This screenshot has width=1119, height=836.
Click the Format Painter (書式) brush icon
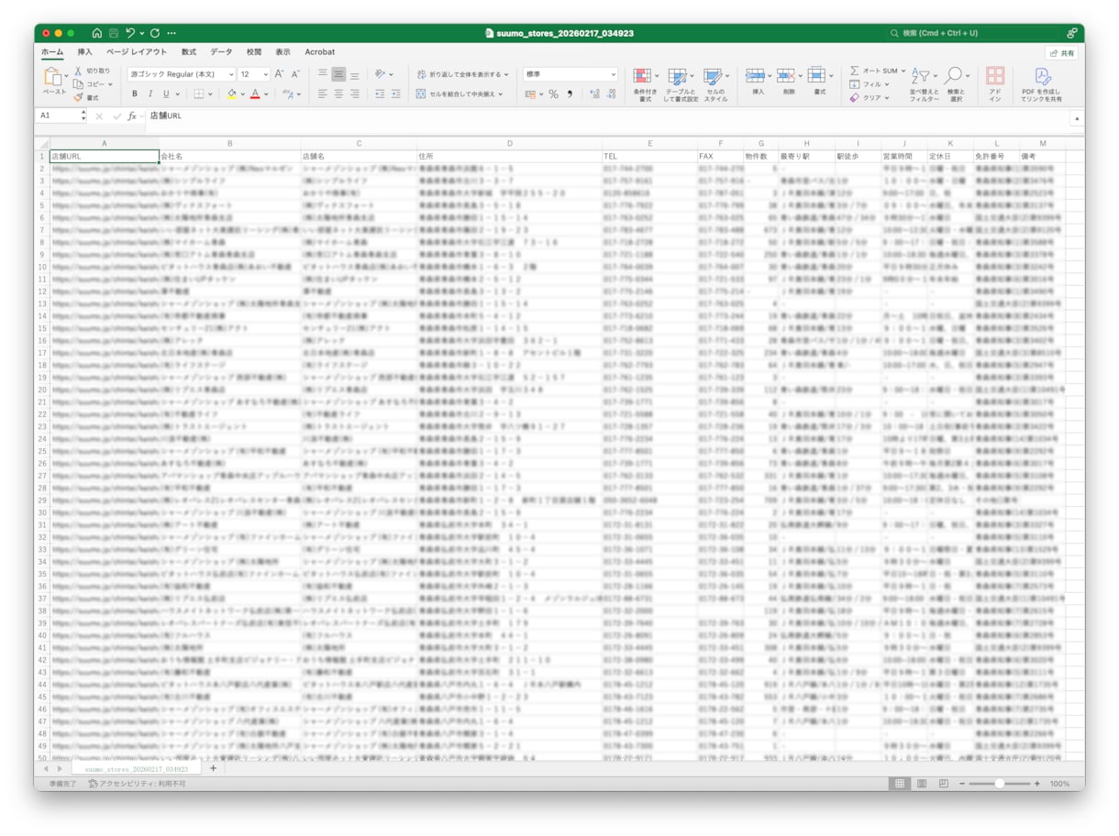(79, 97)
